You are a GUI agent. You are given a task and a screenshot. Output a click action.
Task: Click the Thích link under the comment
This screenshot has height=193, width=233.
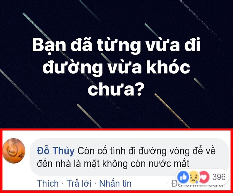48,183
